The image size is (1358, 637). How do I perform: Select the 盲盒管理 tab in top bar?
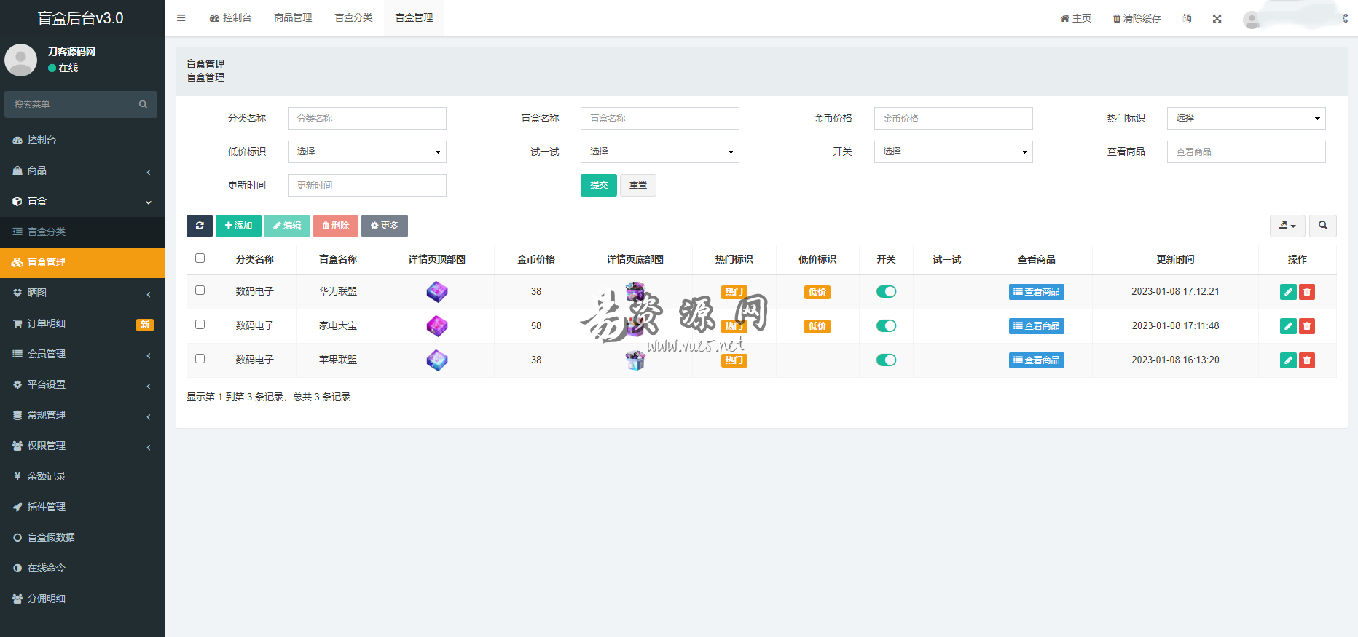(414, 18)
